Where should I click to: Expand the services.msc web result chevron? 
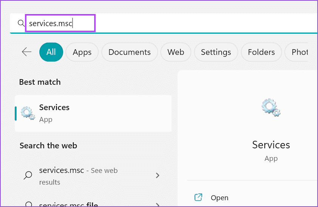pyautogui.click(x=157, y=175)
